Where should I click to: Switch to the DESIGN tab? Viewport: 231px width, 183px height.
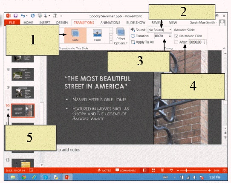pos(62,23)
